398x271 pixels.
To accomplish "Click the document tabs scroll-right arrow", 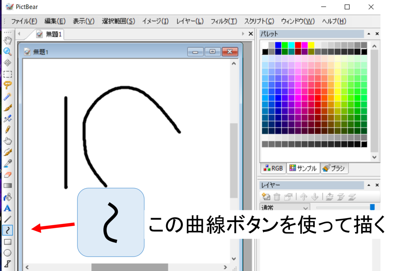I will tap(243, 34).
